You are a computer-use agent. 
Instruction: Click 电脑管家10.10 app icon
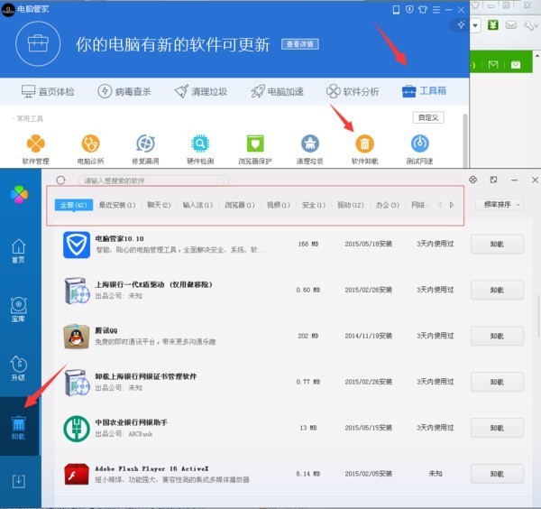point(77,245)
